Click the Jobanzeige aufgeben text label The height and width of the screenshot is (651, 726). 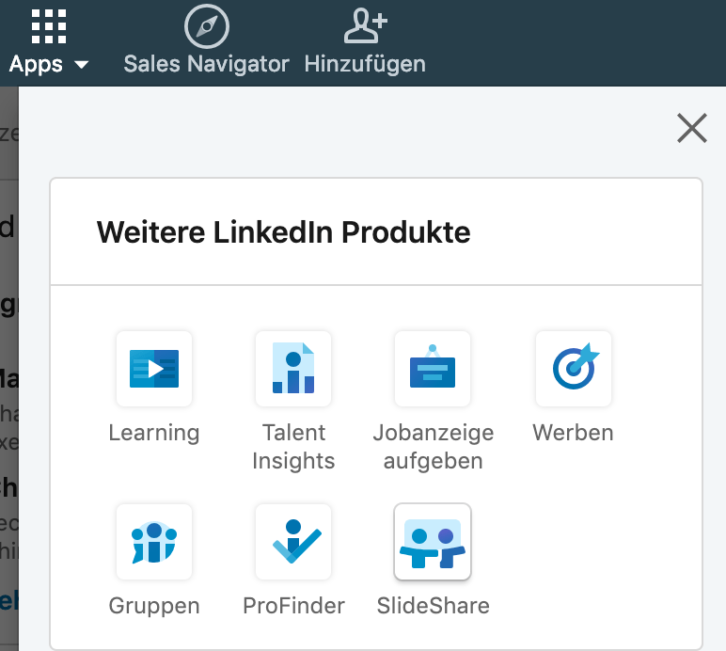[x=433, y=447]
